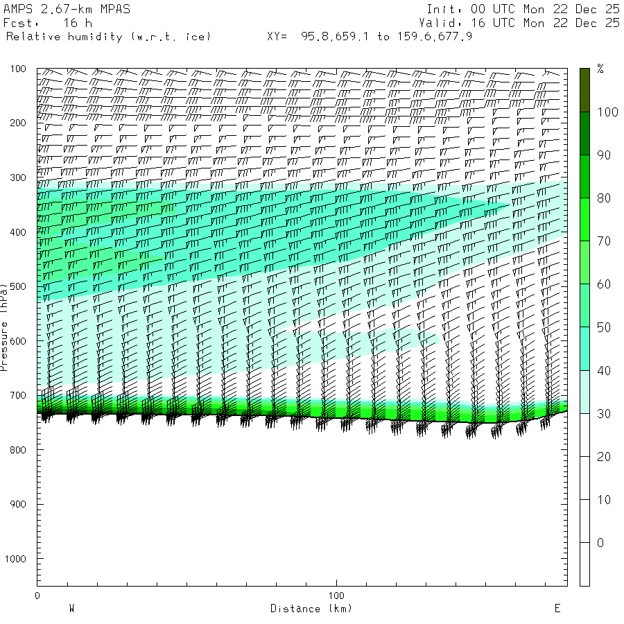Click the 400 hPa pressure axis label
The height and width of the screenshot is (624, 624).
tap(18, 232)
